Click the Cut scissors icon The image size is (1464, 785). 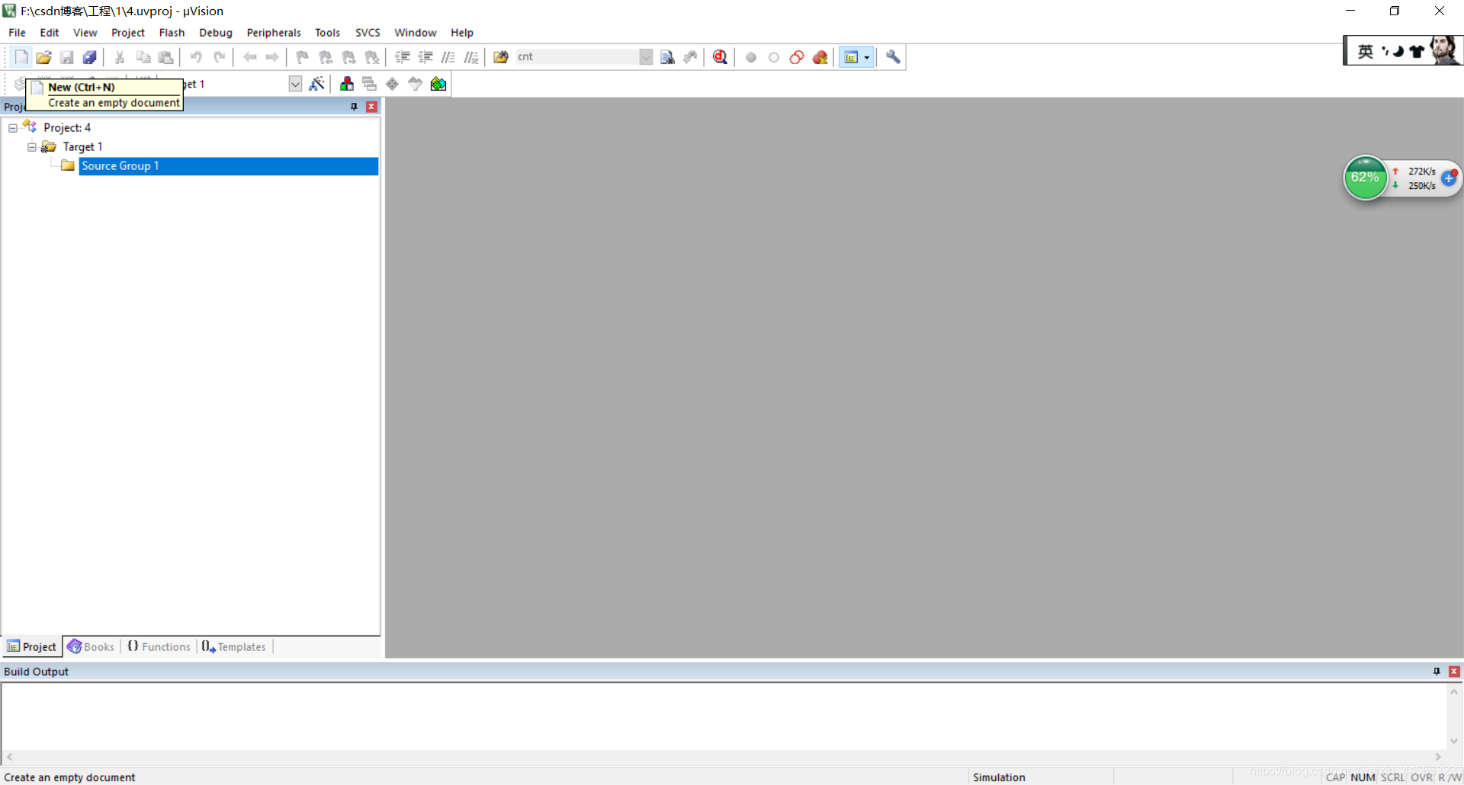120,57
